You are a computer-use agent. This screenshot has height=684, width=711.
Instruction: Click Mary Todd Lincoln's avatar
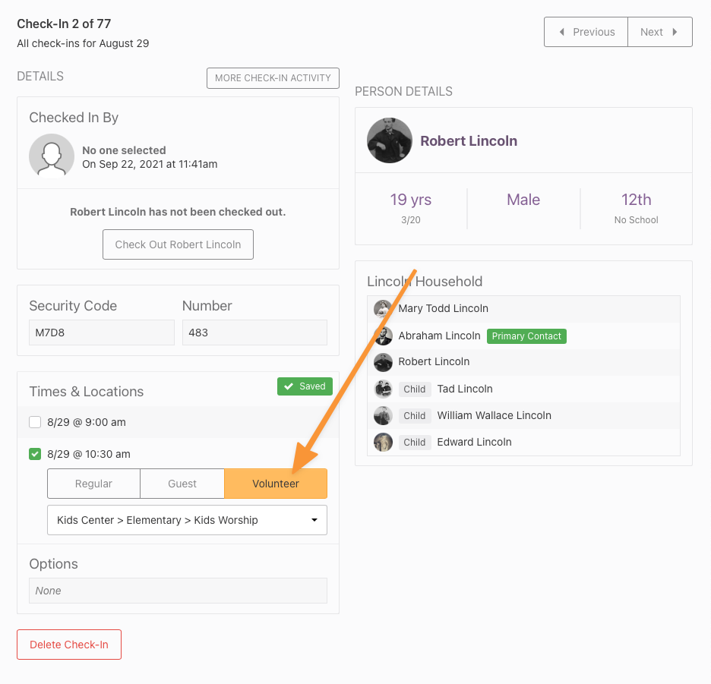coord(383,309)
